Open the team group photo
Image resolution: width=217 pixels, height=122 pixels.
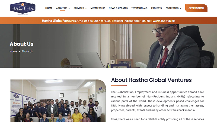(x=58, y=101)
